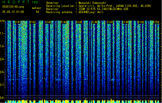The height and width of the screenshot is (103, 162).
Task: Click the HROFFT 1.0.0 title text
Action: coord(20,2)
